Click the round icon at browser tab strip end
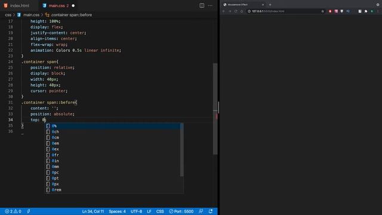This screenshot has height=215, width=382. coord(378,5)
